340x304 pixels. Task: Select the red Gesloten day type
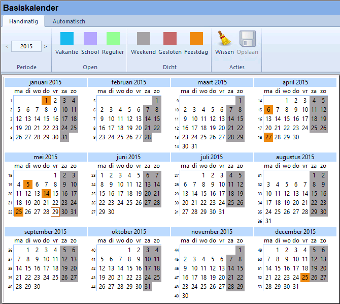pos(170,39)
